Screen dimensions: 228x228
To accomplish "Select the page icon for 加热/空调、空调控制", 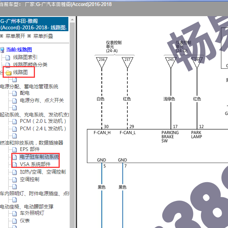I will click(14, 172).
